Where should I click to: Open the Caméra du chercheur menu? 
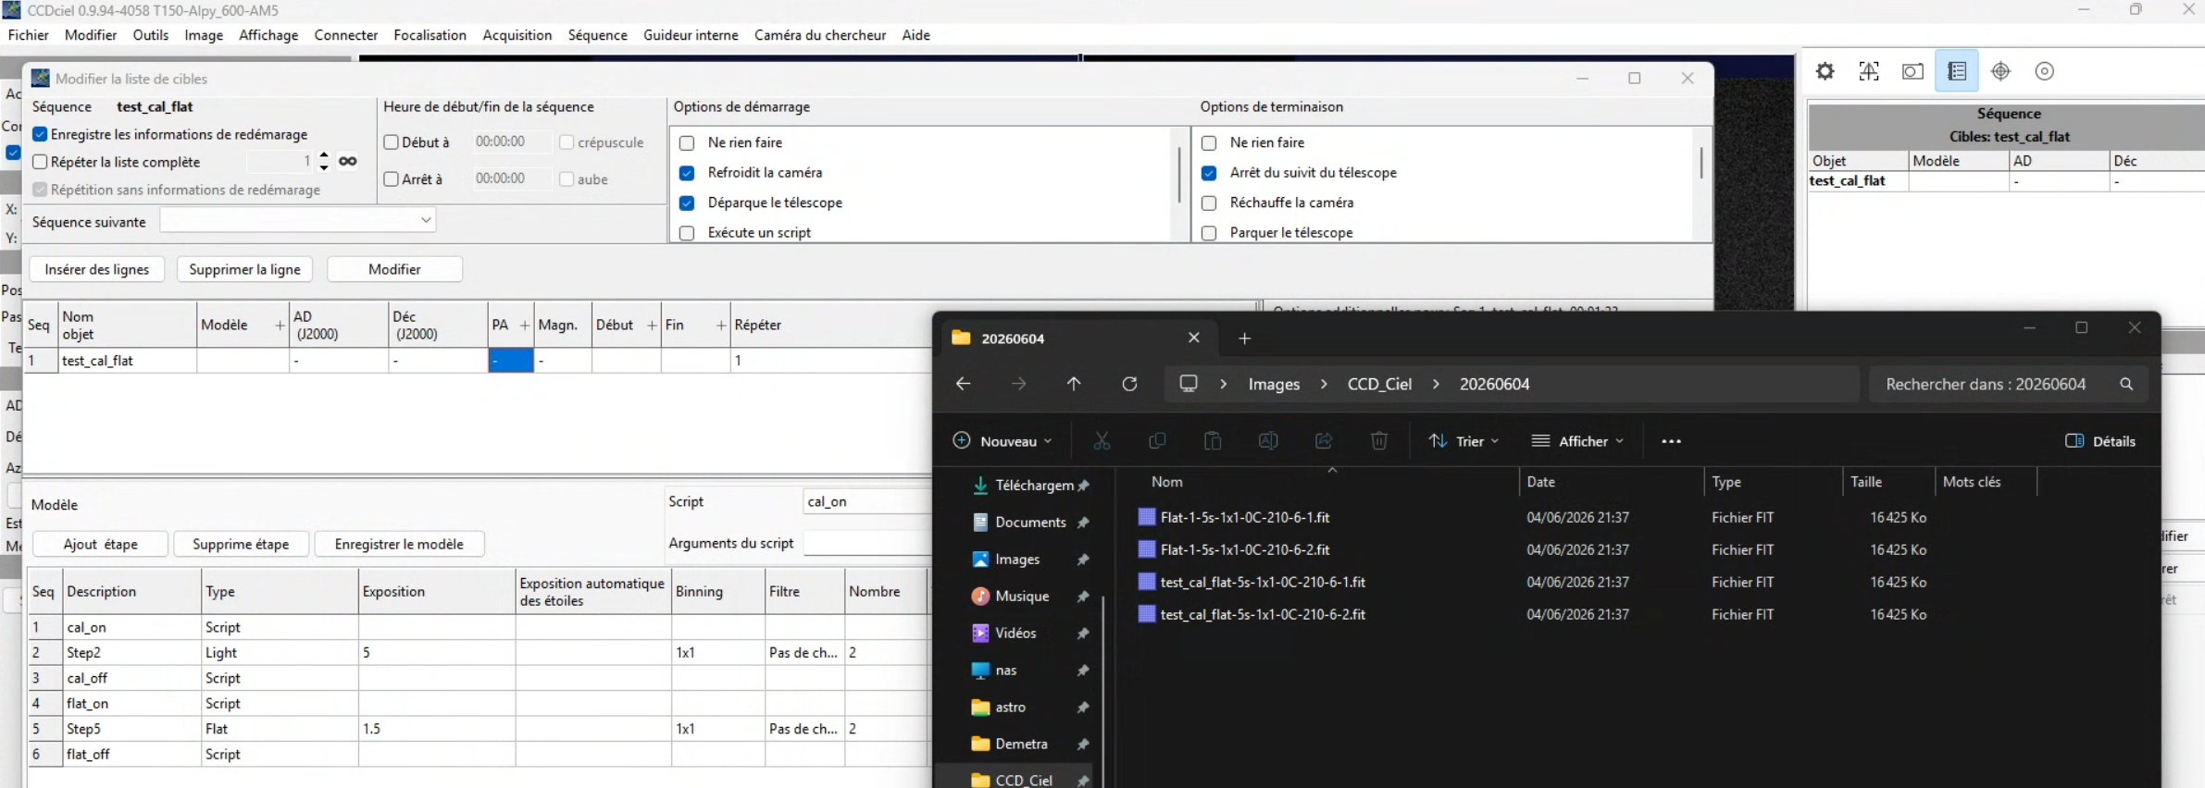point(820,35)
